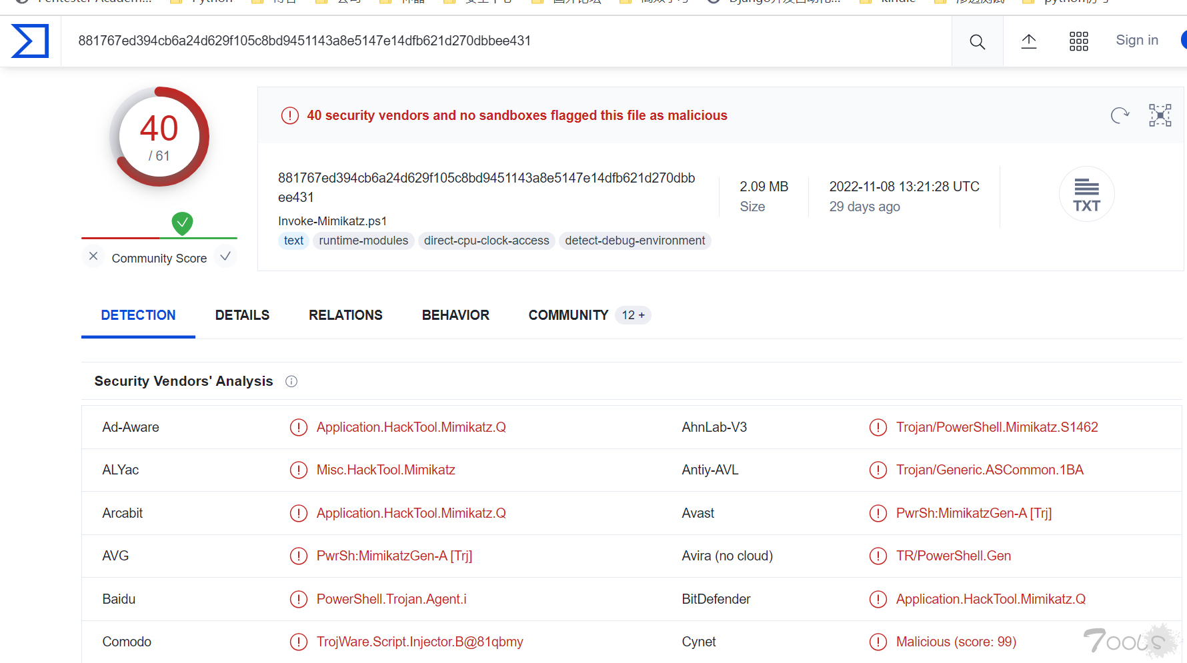This screenshot has width=1187, height=663.
Task: Click the 2.09 MB size value
Action: (764, 187)
